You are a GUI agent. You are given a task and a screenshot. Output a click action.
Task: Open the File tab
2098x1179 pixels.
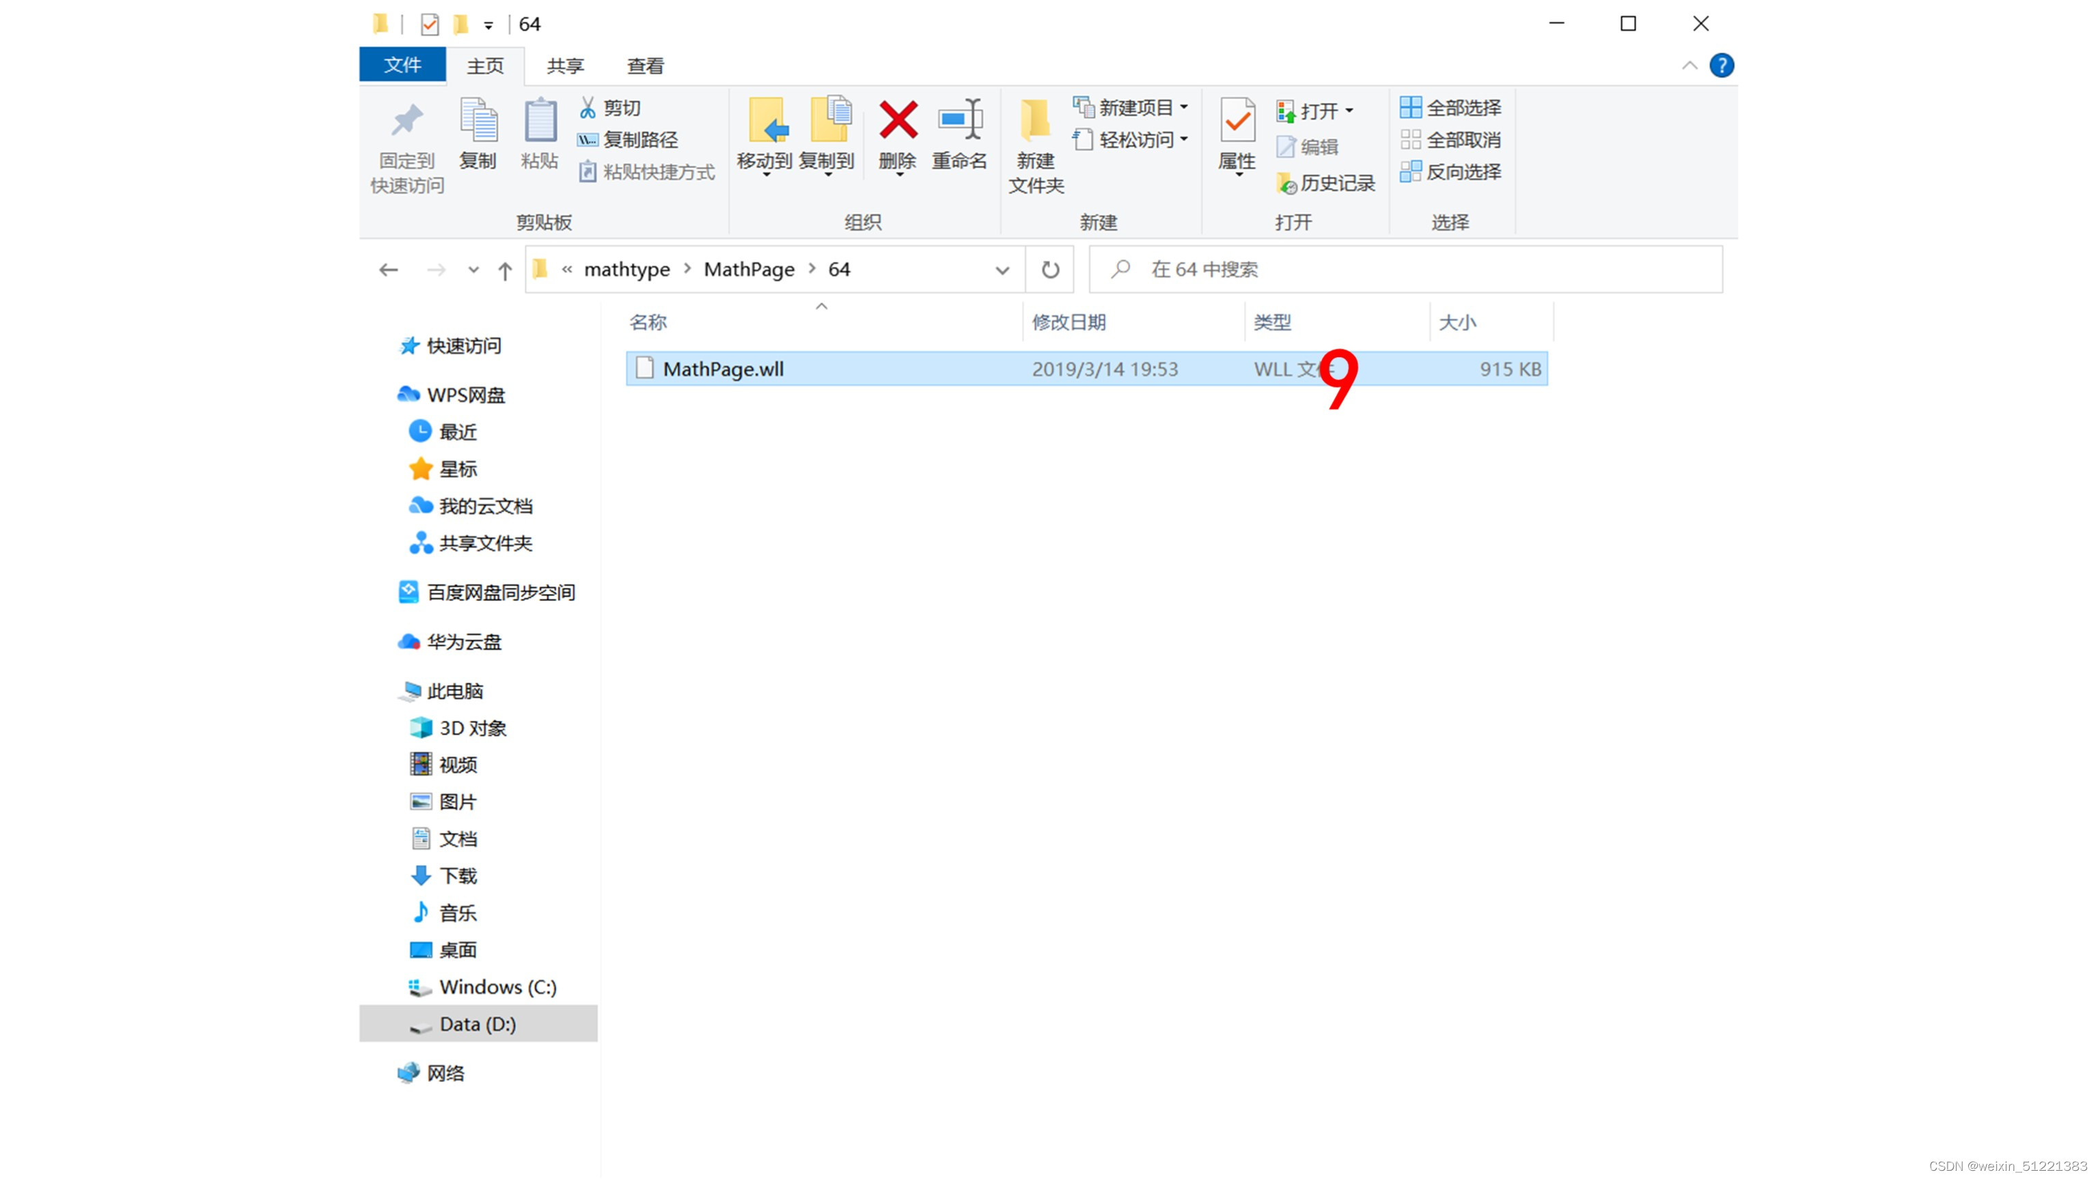[x=402, y=65]
